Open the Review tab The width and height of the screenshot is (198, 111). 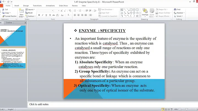point(75,6)
